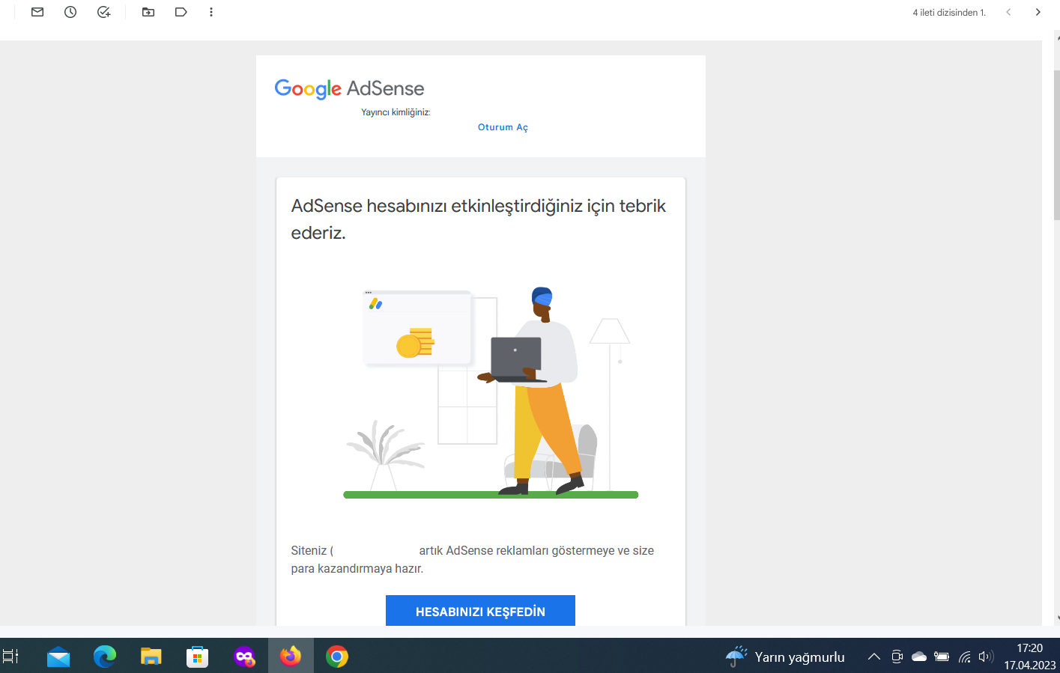Launch Microsoft Edge from the taskbar
The height and width of the screenshot is (673, 1060).
(x=105, y=657)
